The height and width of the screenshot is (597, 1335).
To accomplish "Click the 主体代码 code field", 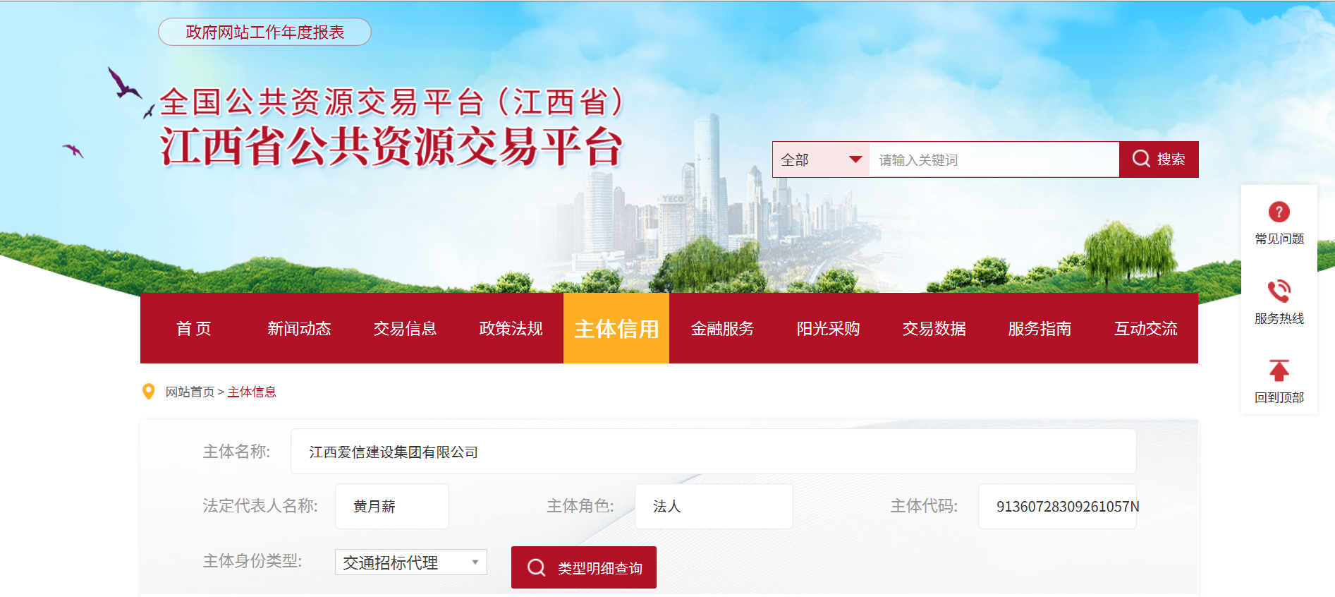I will pos(1057,506).
